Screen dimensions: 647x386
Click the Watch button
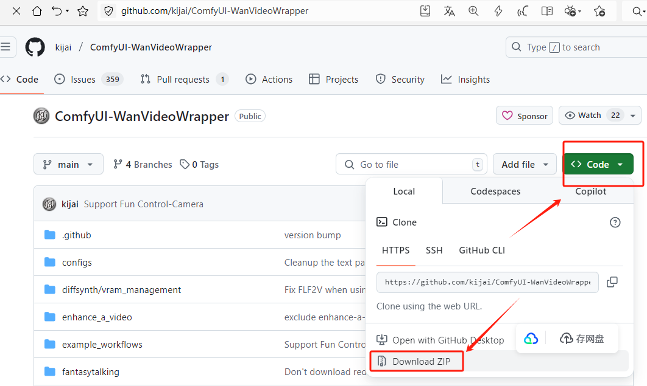pyautogui.click(x=593, y=115)
